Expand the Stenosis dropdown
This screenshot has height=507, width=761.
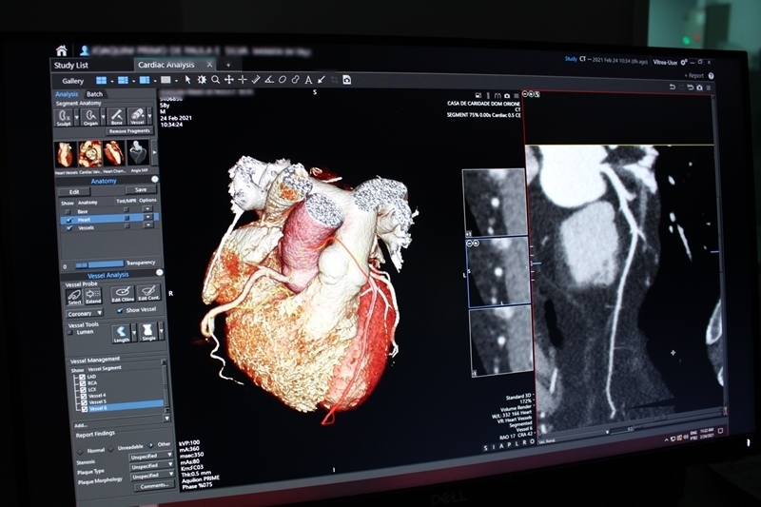point(151,456)
